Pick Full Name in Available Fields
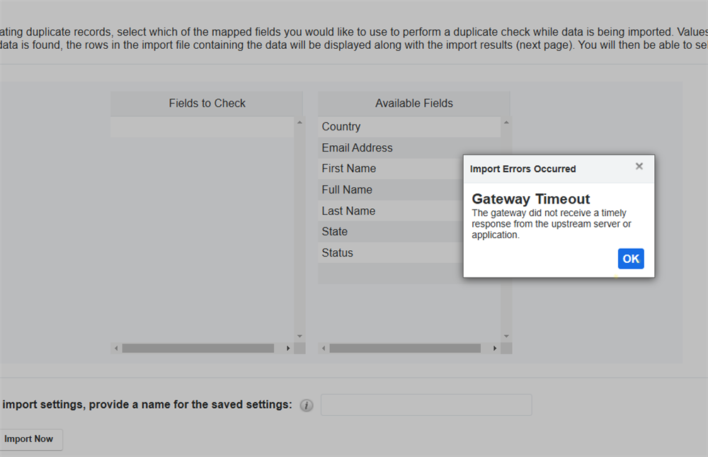The width and height of the screenshot is (708, 457). 347,190
